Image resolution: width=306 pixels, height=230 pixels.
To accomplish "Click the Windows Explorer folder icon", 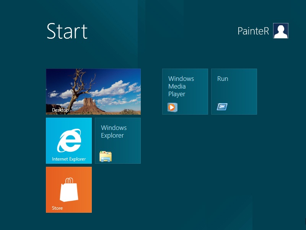I will coord(106,156).
